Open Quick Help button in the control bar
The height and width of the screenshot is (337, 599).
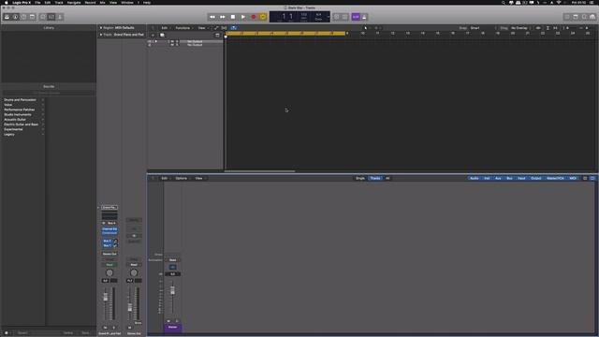[23, 17]
